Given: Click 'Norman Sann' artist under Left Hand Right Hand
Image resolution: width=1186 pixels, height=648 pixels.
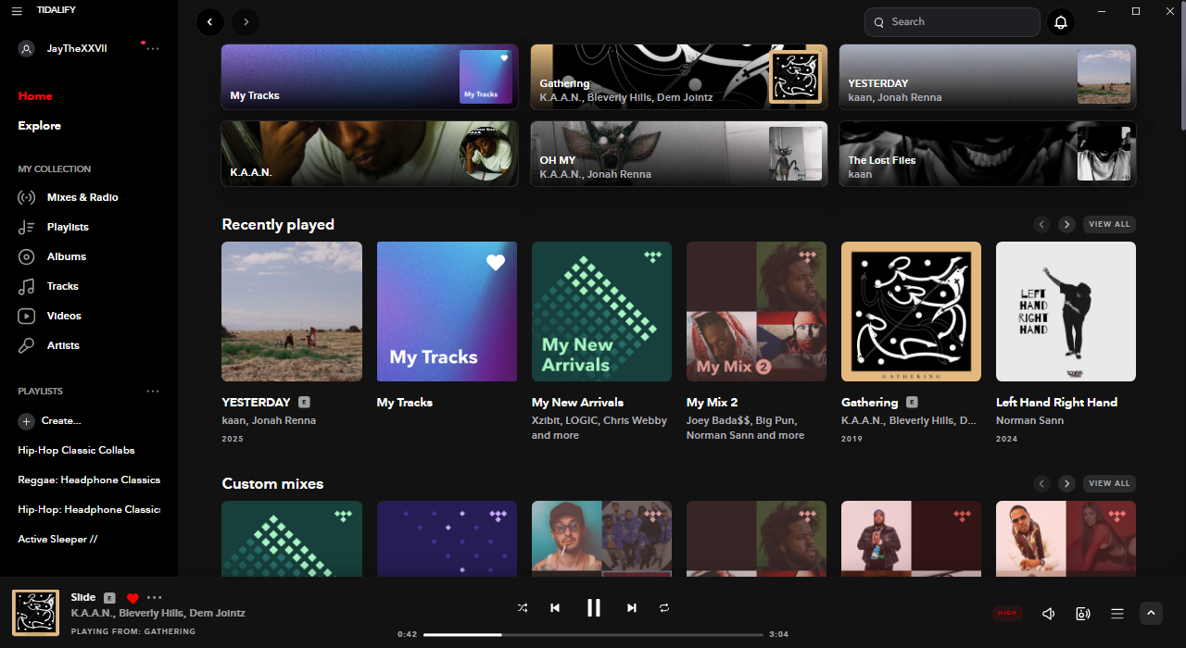Looking at the screenshot, I should pyautogui.click(x=1029, y=420).
